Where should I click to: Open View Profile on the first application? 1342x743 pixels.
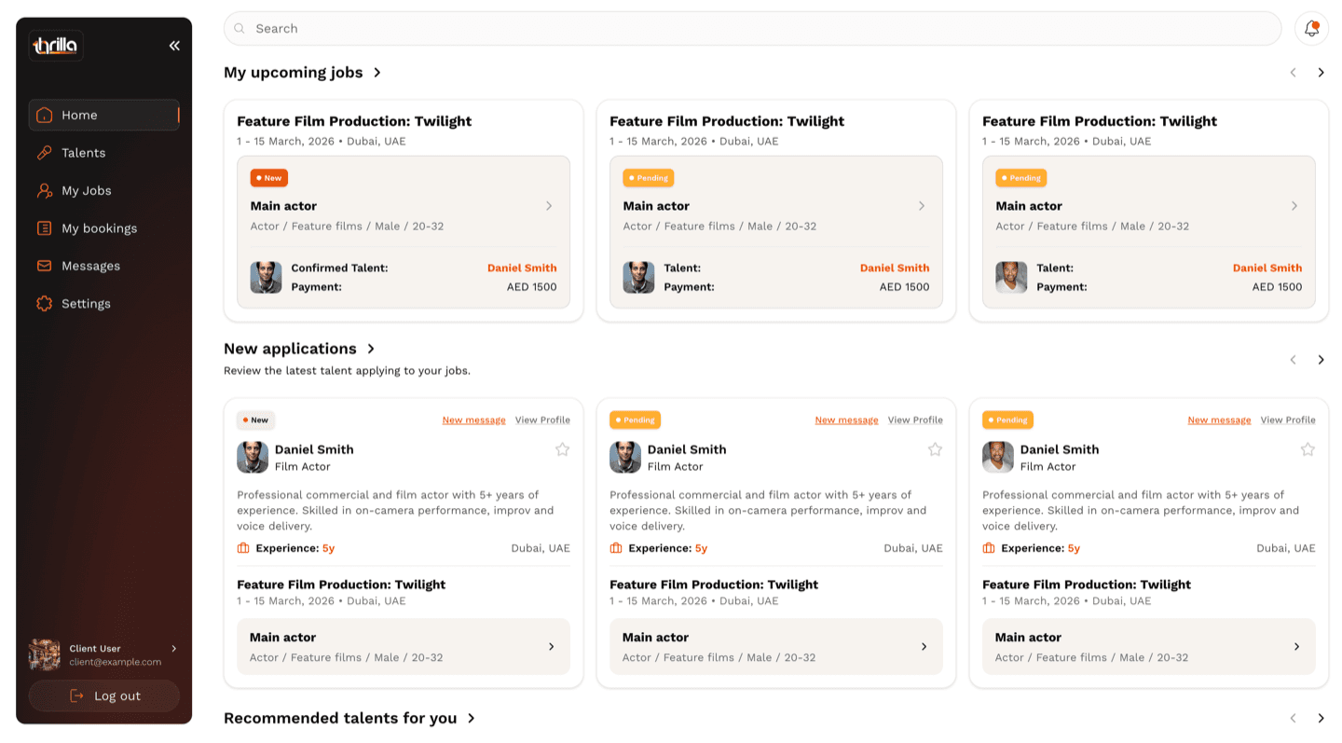pyautogui.click(x=542, y=420)
